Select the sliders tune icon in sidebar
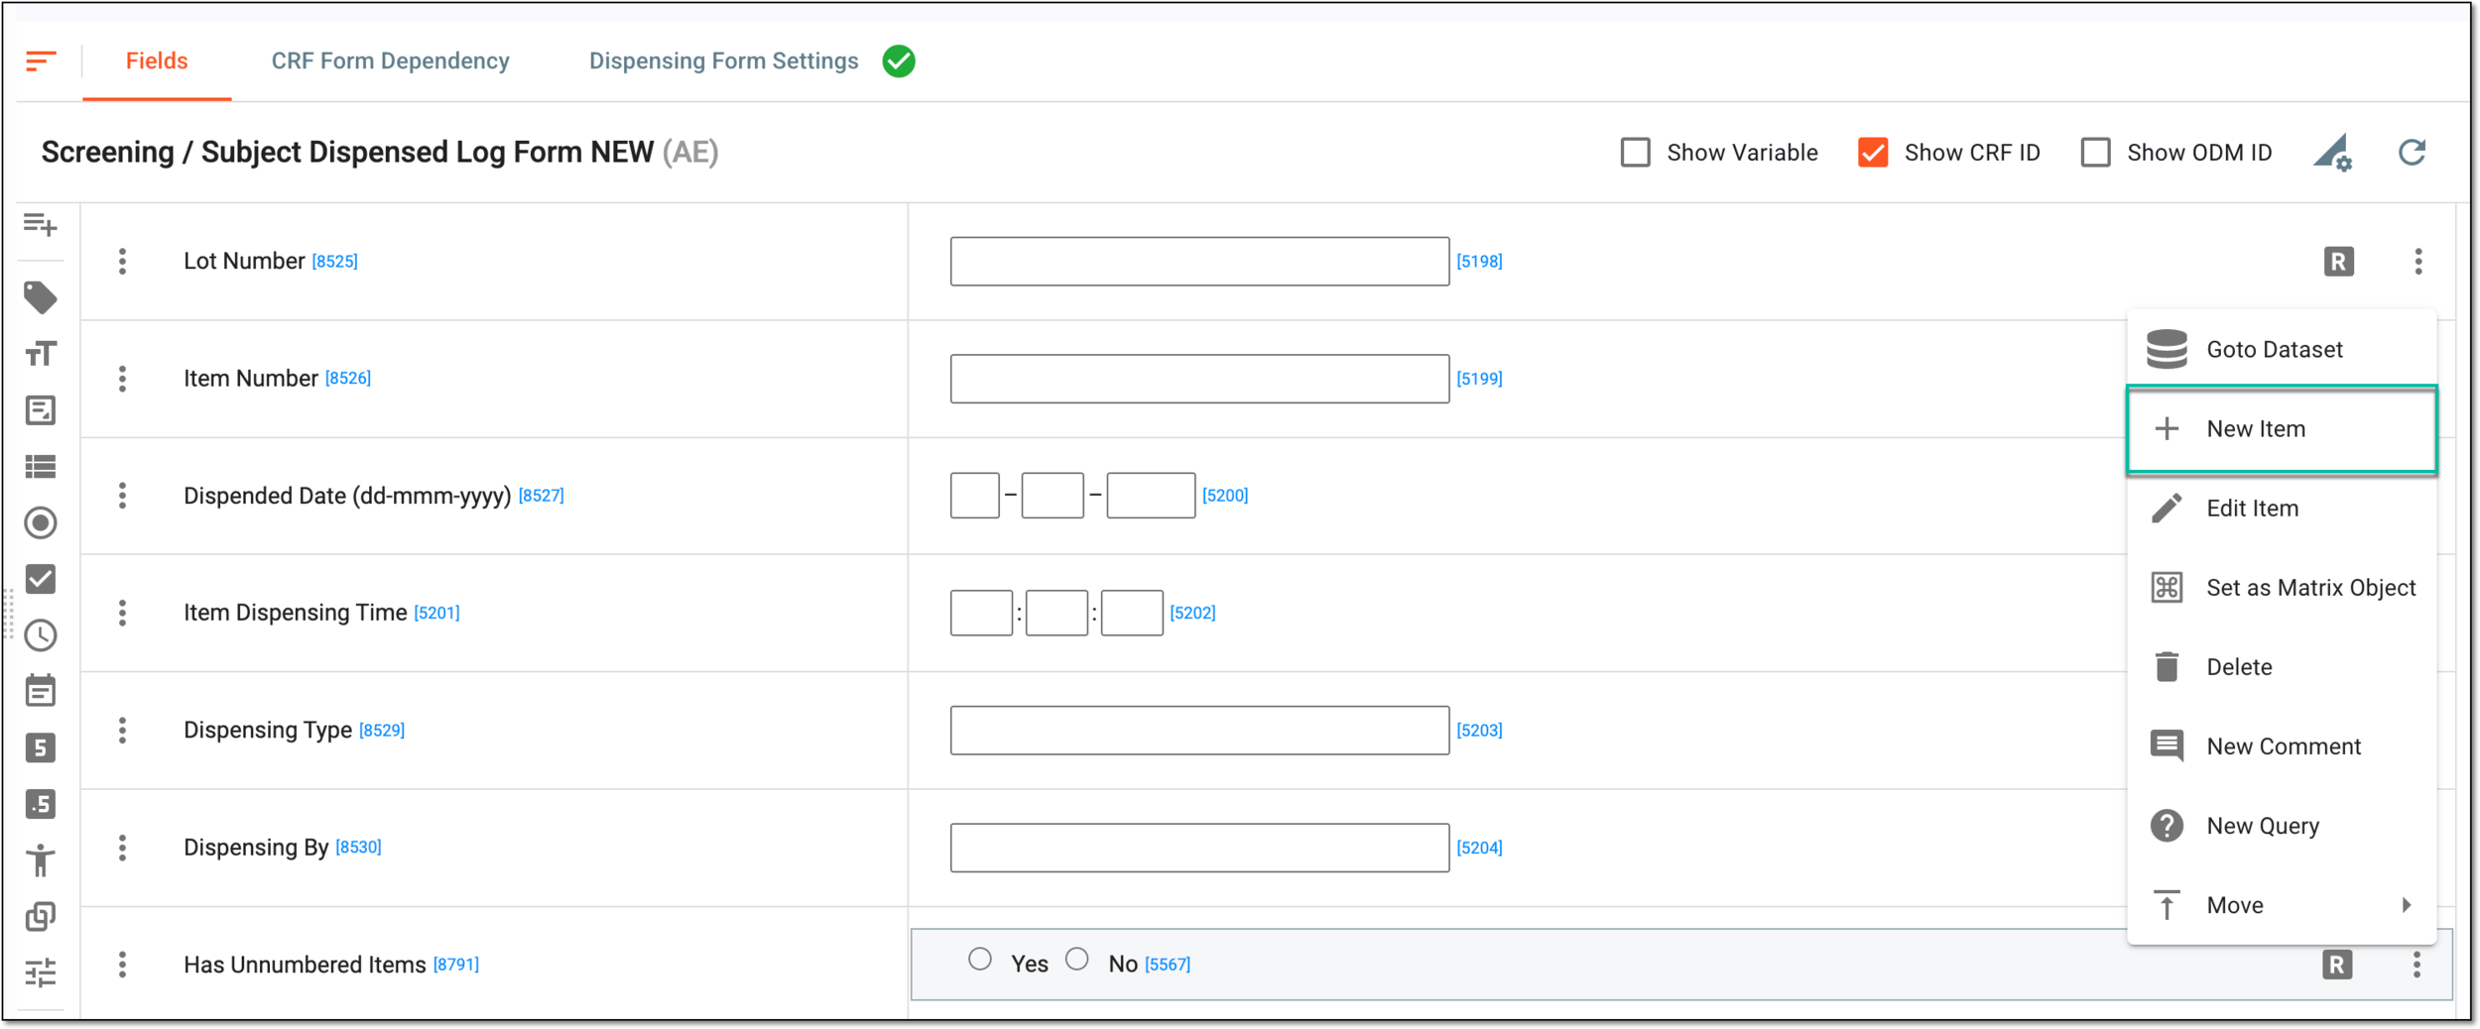 point(41,972)
